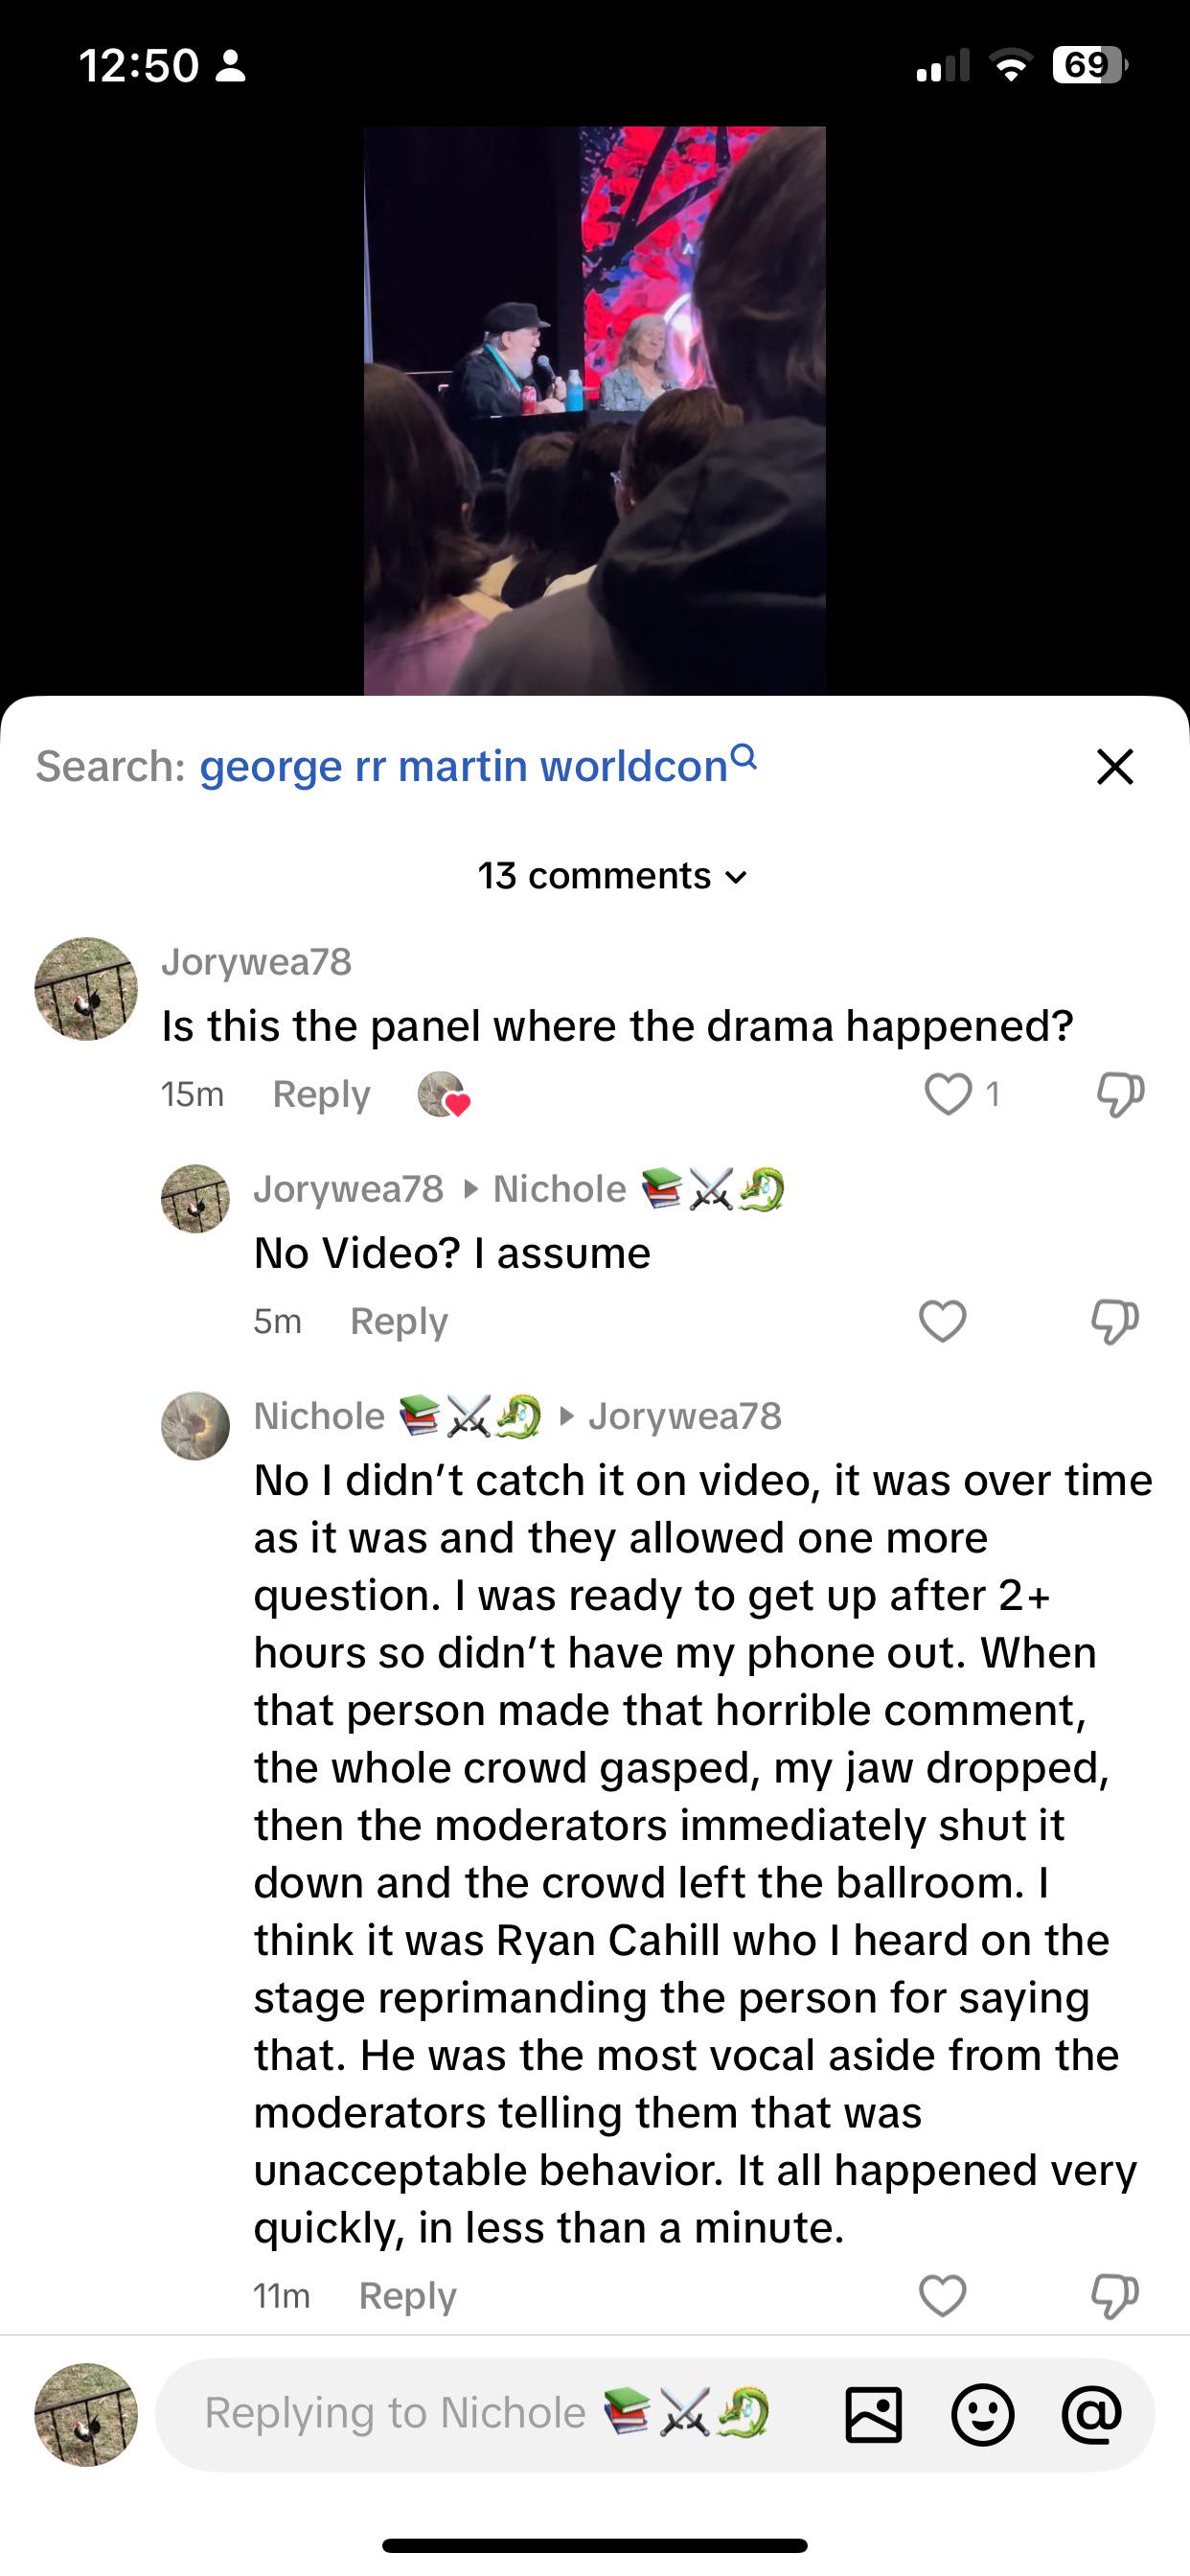Open the emoji picker
This screenshot has width=1190, height=2576.
point(982,2414)
